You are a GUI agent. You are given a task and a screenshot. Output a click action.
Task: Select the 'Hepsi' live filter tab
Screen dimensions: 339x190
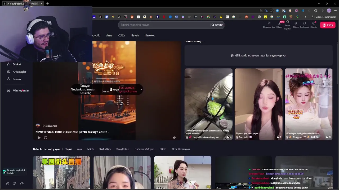68,149
